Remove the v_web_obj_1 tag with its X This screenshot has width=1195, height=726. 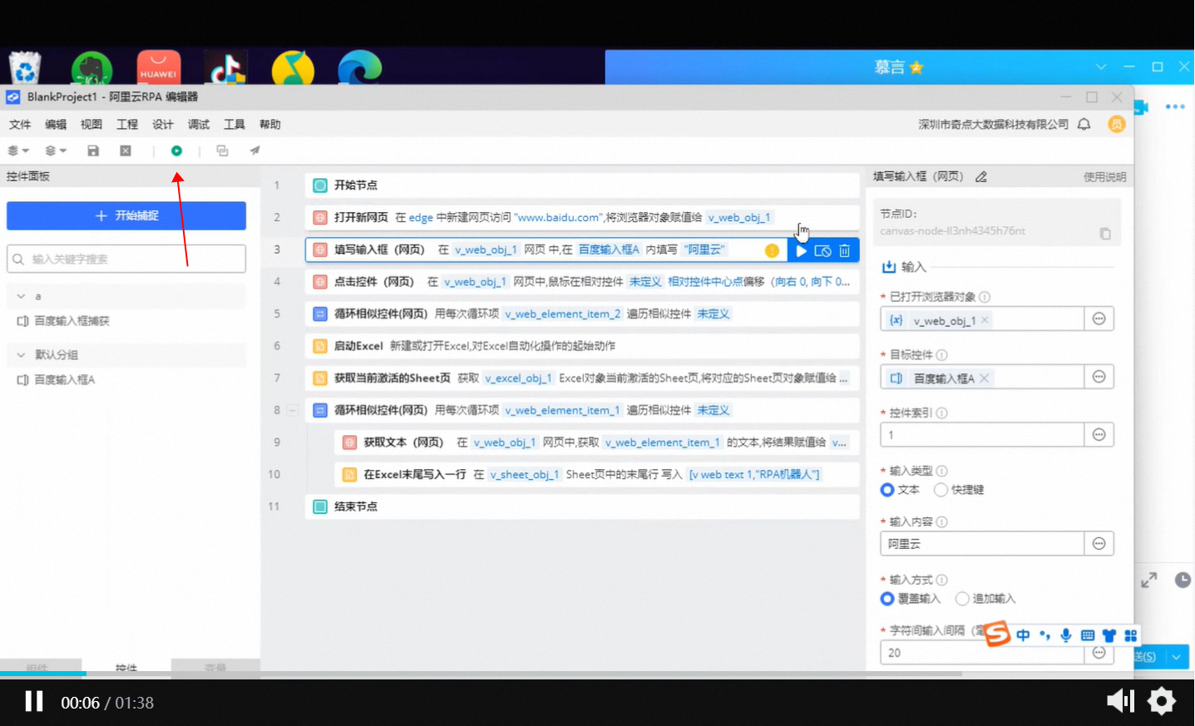point(985,320)
